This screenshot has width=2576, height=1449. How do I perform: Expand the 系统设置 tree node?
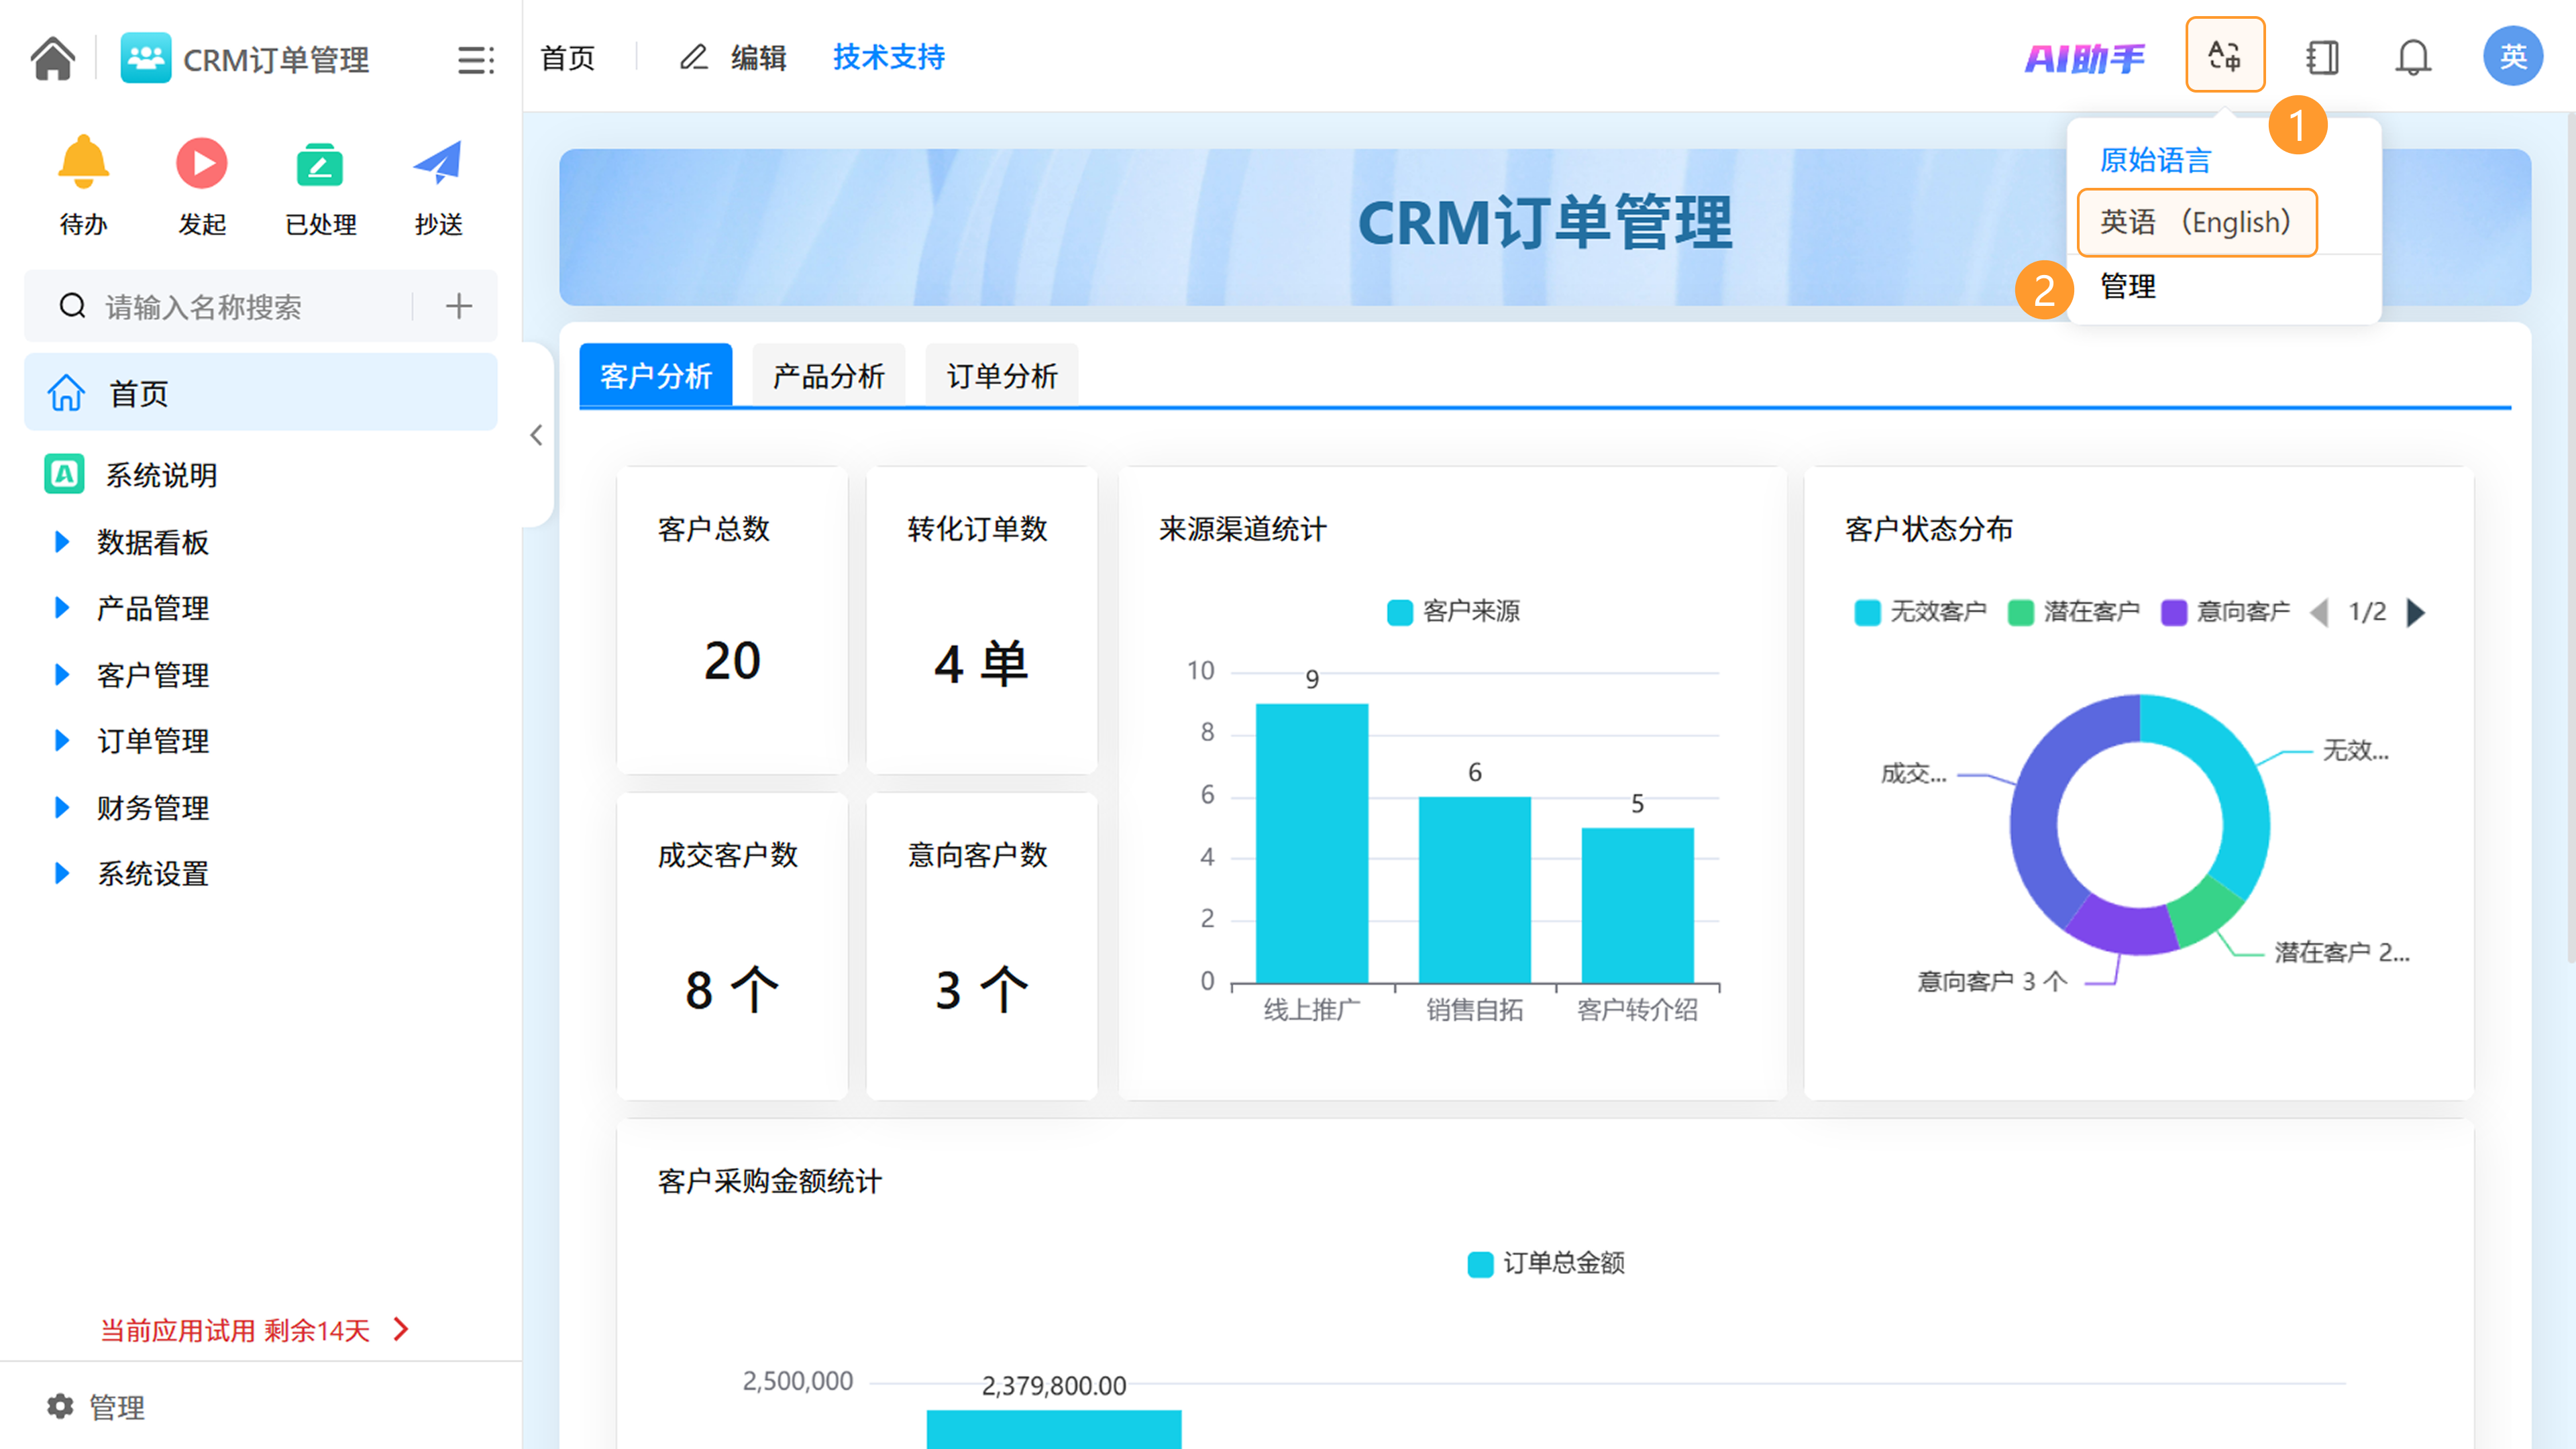click(61, 874)
